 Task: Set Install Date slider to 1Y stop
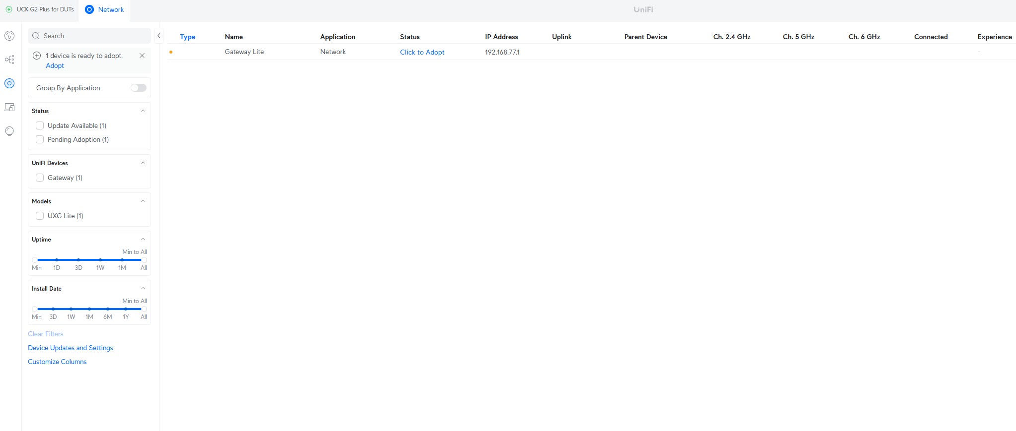click(x=126, y=309)
